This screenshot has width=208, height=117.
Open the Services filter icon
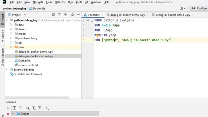tap(33, 108)
